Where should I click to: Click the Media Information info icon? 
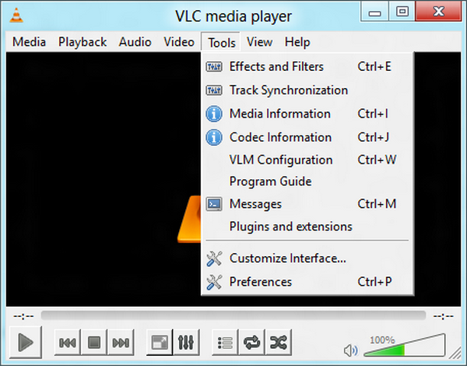pyautogui.click(x=214, y=114)
